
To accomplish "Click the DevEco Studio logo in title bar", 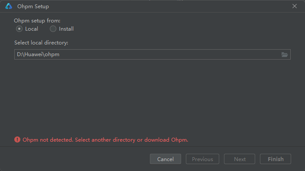I will click(x=9, y=6).
